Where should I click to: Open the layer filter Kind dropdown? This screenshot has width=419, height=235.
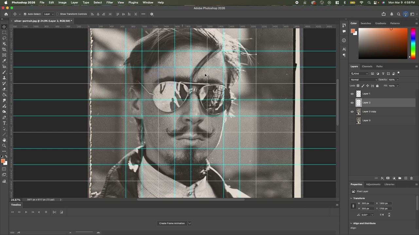pyautogui.click(x=360, y=73)
